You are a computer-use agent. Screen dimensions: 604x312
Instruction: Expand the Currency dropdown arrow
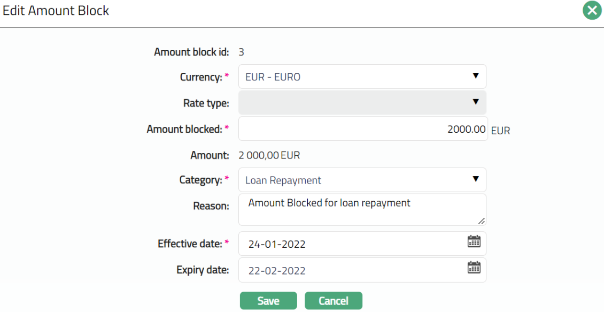click(476, 76)
